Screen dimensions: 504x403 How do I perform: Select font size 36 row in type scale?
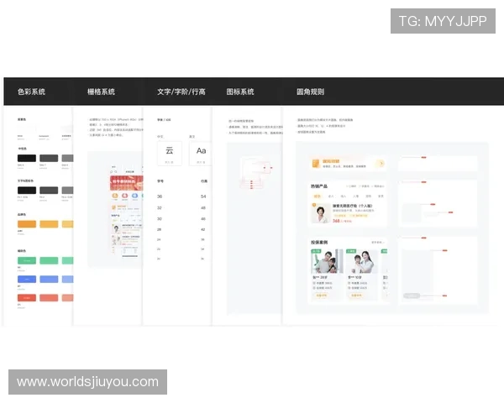pos(160,196)
